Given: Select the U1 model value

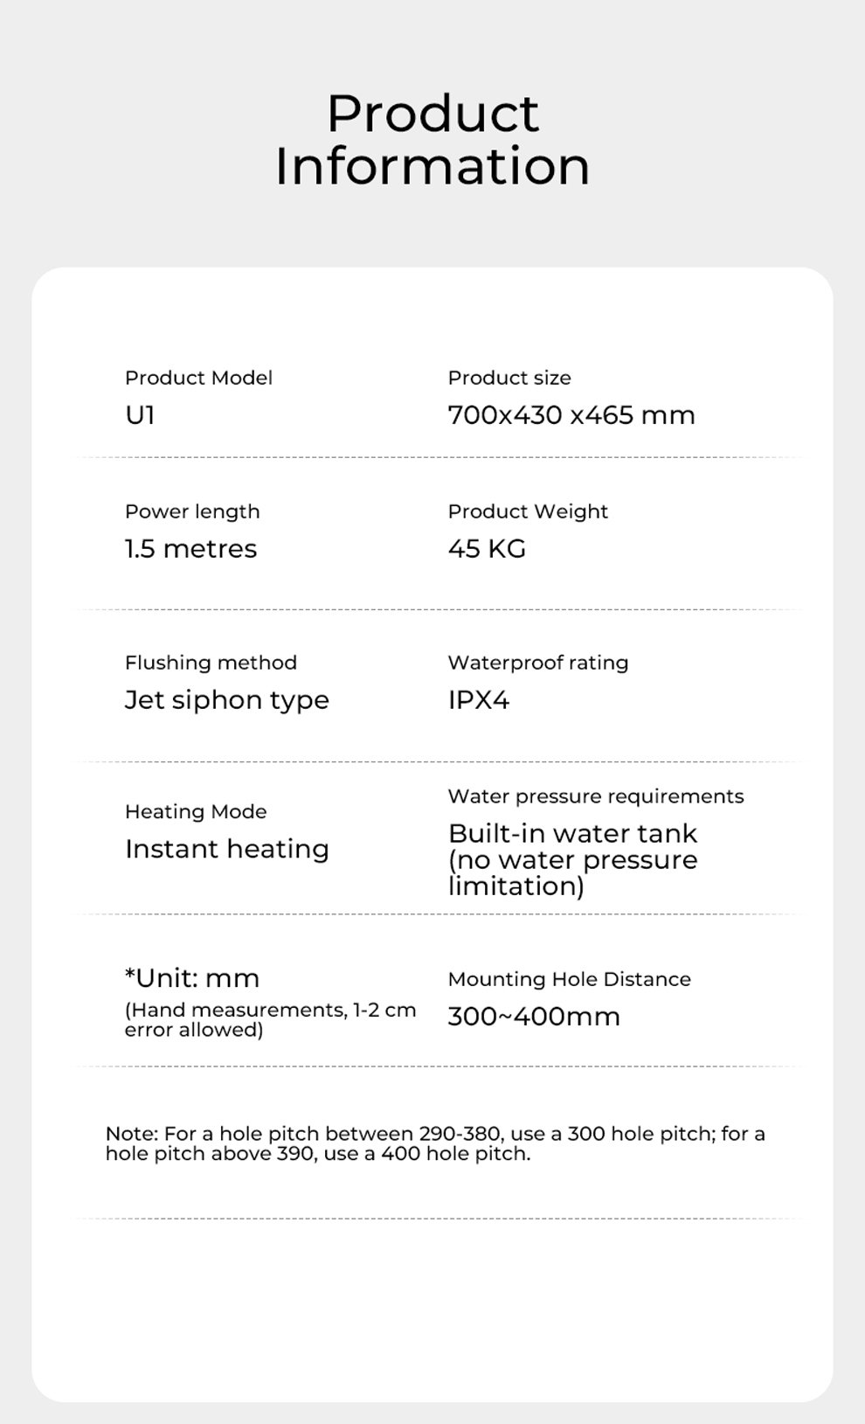Looking at the screenshot, I should coord(140,415).
